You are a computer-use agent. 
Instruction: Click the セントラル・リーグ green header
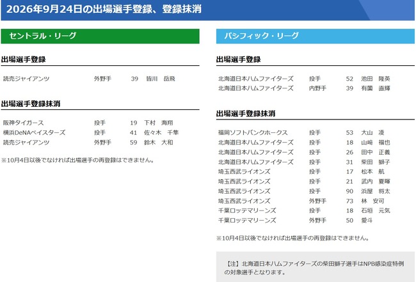click(x=100, y=36)
